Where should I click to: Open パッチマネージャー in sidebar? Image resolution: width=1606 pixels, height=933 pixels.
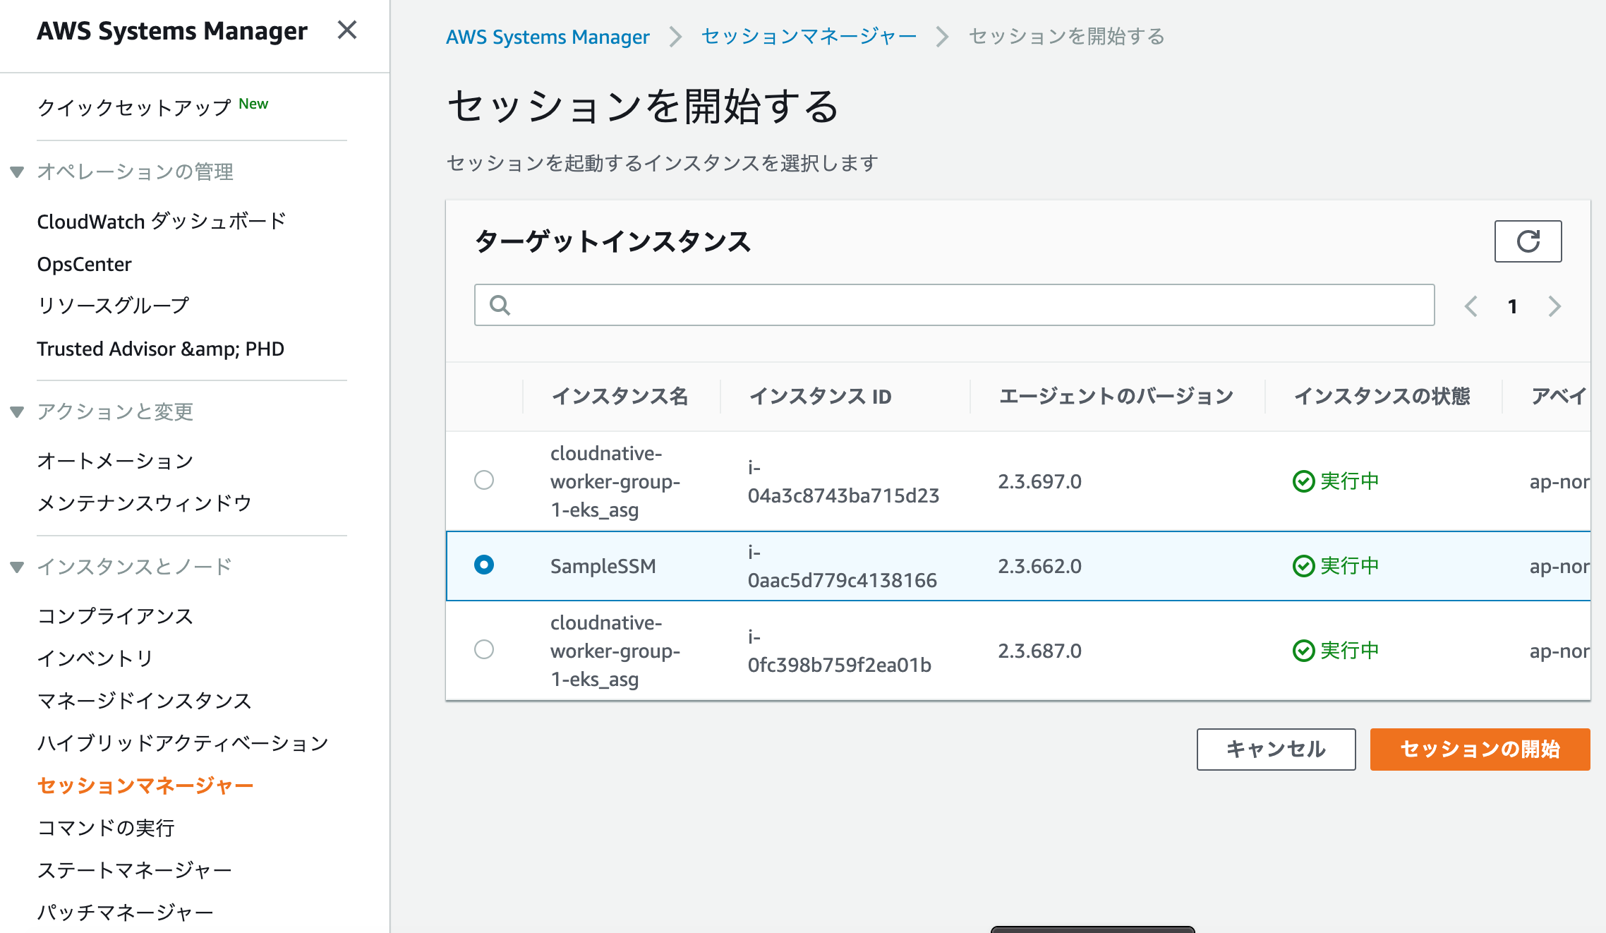125,913
